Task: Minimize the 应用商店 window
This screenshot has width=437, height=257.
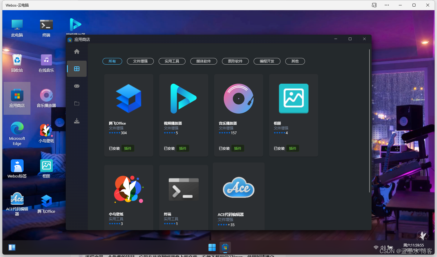Action: 336,39
